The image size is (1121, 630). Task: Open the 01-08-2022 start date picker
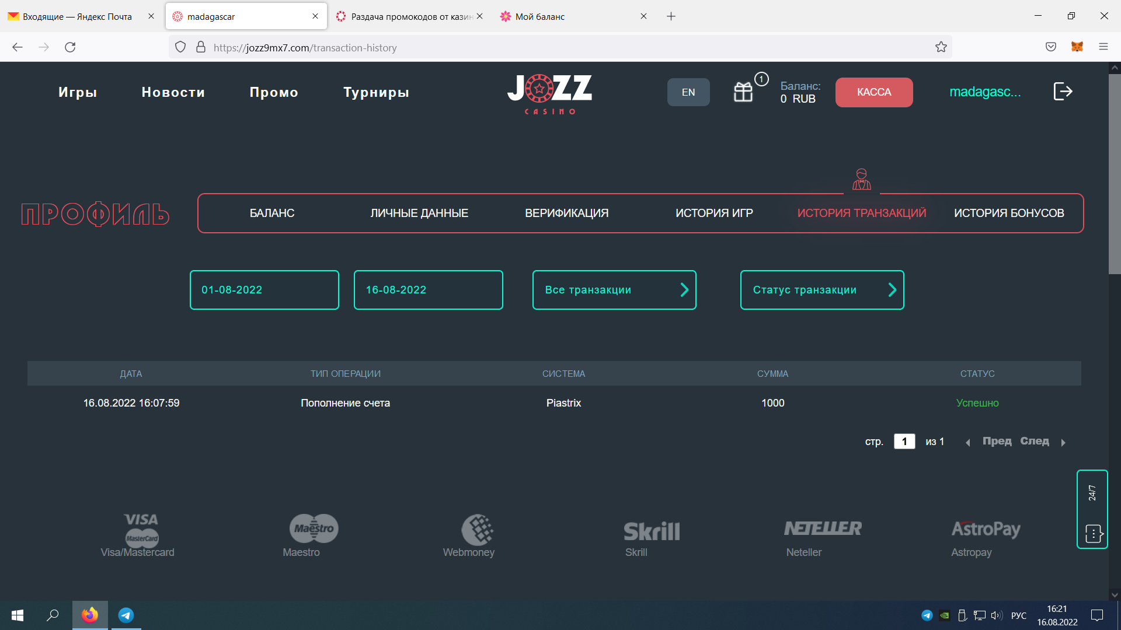click(x=264, y=290)
